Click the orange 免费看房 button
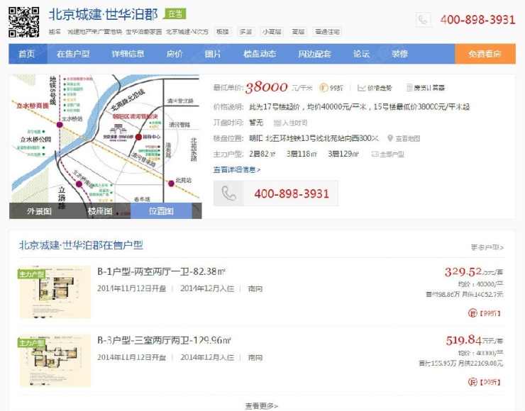 click(x=485, y=54)
